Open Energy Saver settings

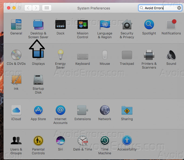(x=61, y=55)
